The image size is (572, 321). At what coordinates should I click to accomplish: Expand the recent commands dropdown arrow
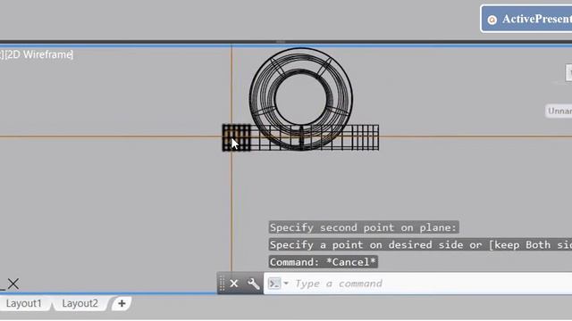286,284
